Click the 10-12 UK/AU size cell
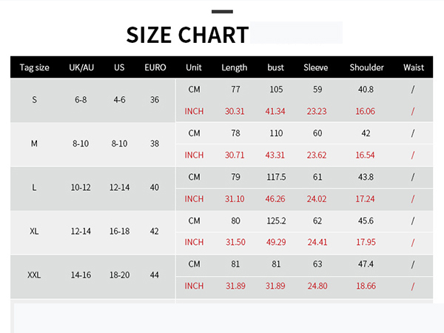The height and width of the screenshot is (333, 444). 81,187
